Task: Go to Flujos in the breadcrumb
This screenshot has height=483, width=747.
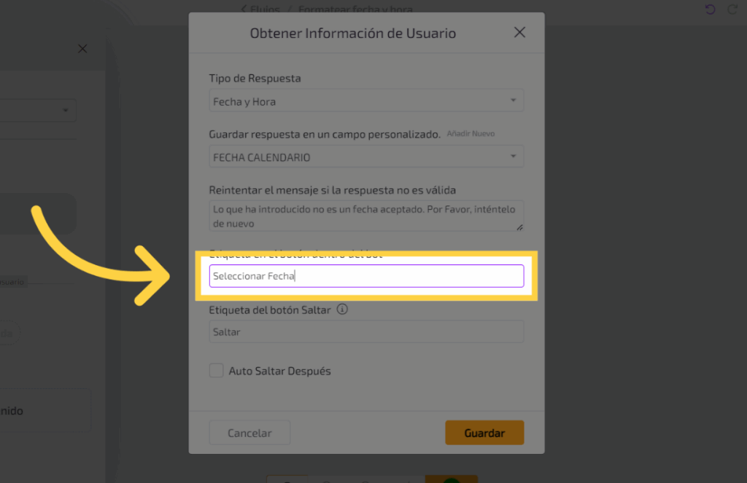Action: pos(267,9)
